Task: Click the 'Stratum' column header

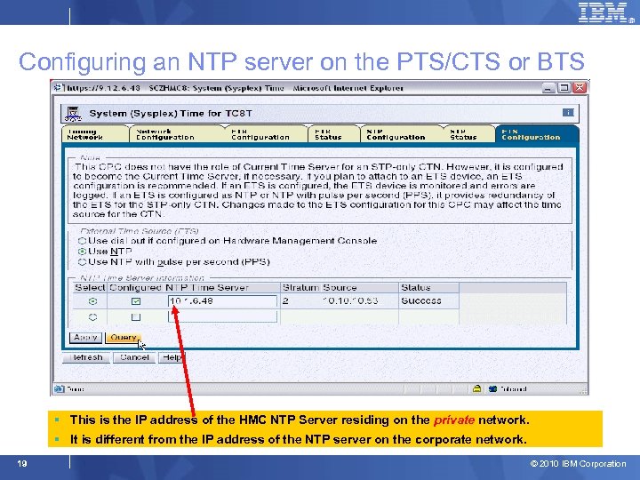Action: pyautogui.click(x=301, y=288)
